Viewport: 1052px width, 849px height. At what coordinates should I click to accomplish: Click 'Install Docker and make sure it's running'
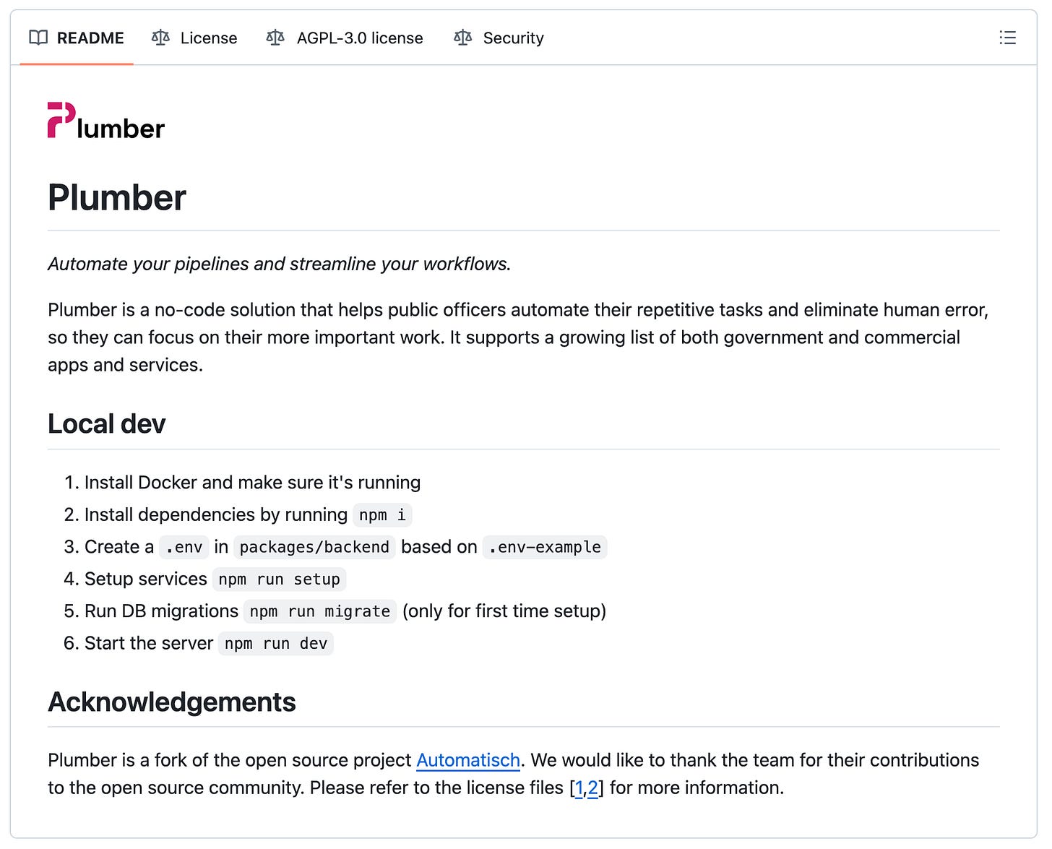click(252, 483)
